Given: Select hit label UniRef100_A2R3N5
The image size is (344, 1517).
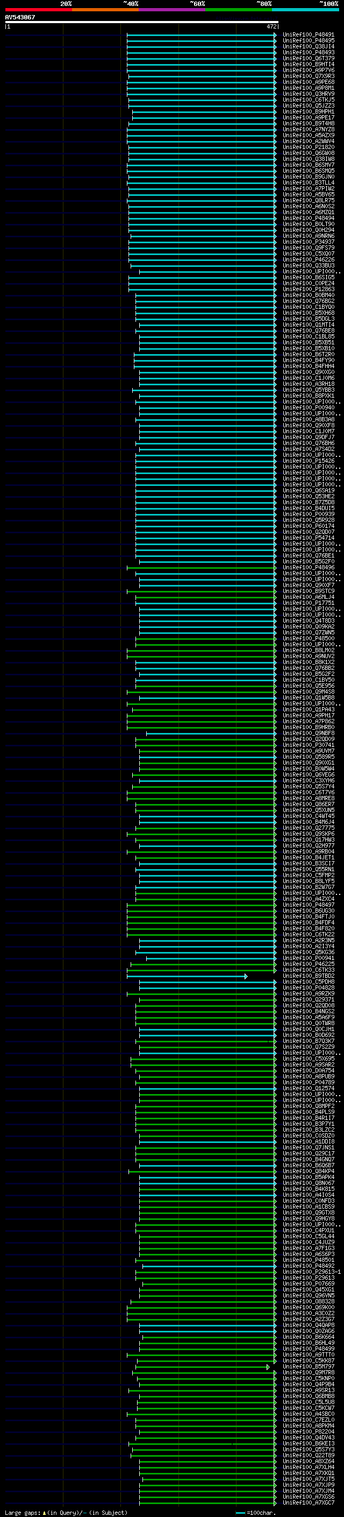Looking at the screenshot, I should coord(309,940).
